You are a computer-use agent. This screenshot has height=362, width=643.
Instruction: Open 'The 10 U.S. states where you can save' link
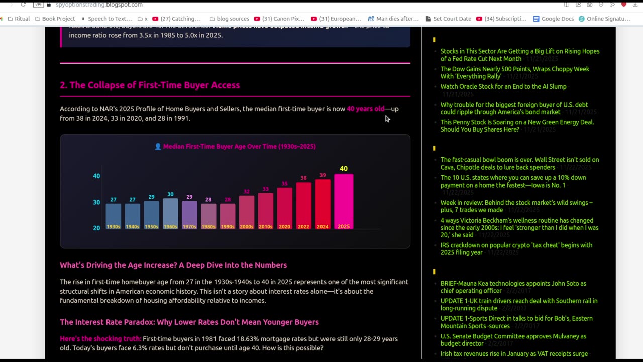coord(513,181)
